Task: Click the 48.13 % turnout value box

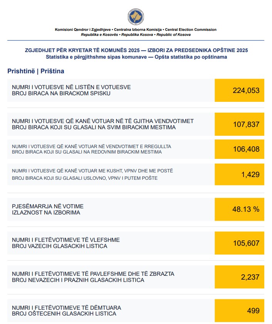Action: (x=239, y=209)
